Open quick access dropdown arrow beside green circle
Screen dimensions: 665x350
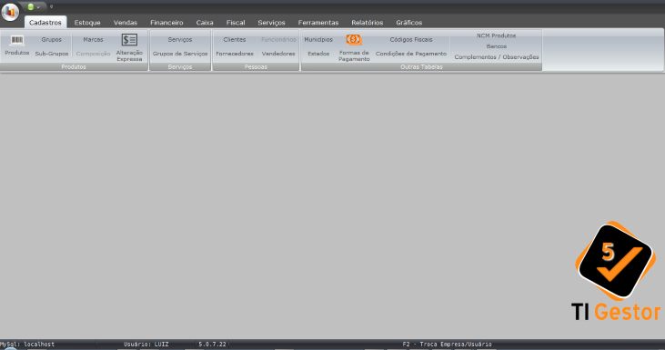coord(38,7)
